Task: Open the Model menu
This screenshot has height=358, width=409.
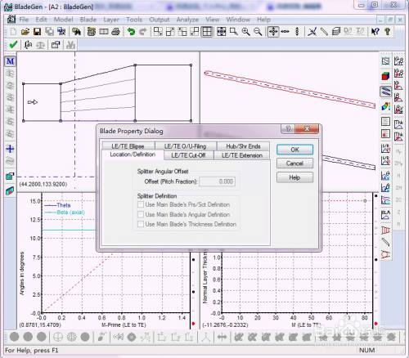Action: coord(63,20)
